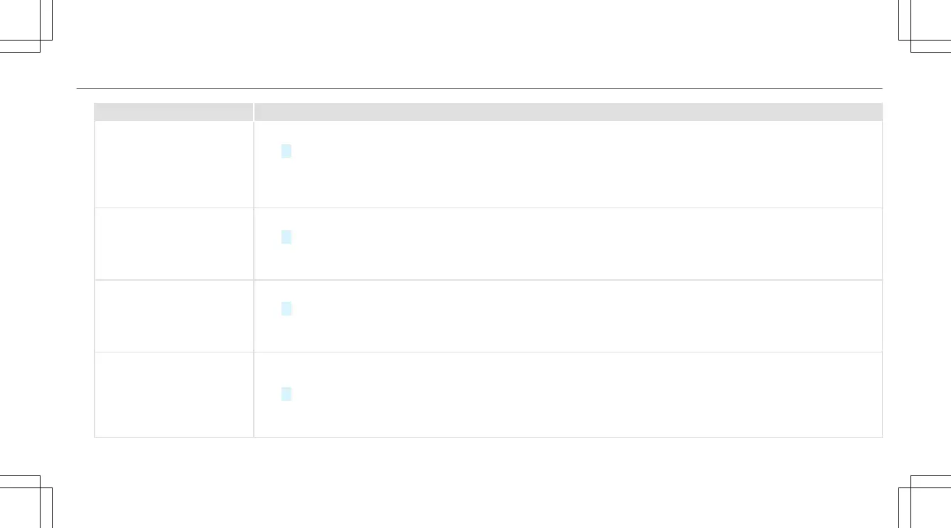Click the light blue marker in the third table row

click(286, 308)
